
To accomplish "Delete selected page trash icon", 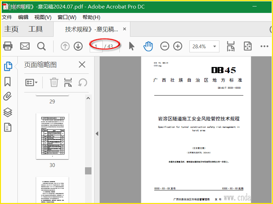I will coord(54,82).
